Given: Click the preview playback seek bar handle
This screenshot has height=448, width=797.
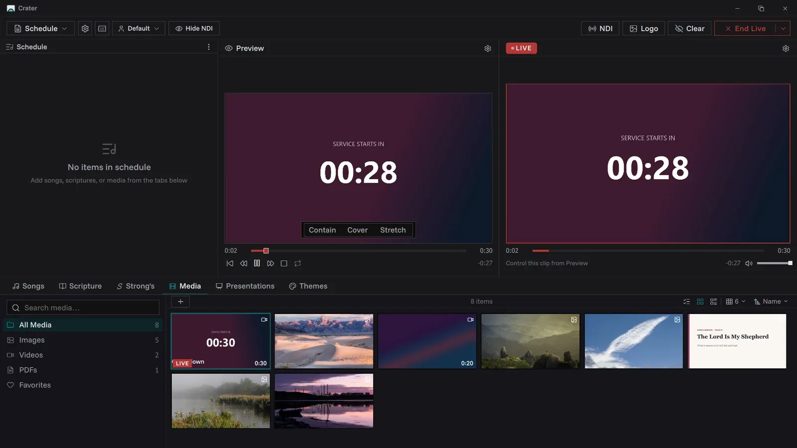Looking at the screenshot, I should pyautogui.click(x=266, y=251).
